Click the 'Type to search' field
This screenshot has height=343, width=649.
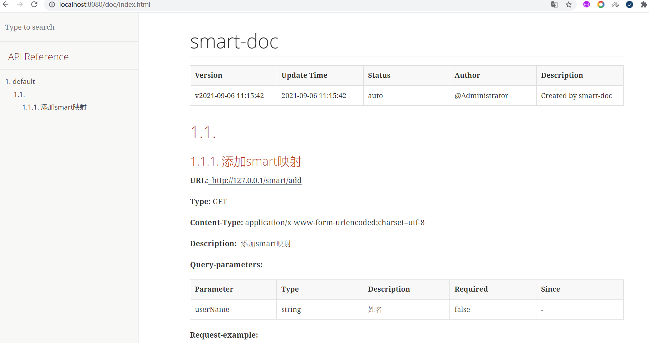(69, 27)
